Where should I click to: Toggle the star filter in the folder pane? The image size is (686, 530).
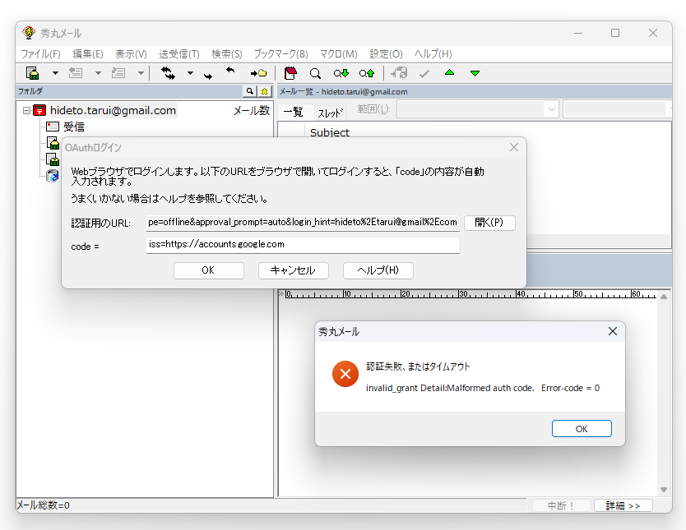pyautogui.click(x=263, y=92)
